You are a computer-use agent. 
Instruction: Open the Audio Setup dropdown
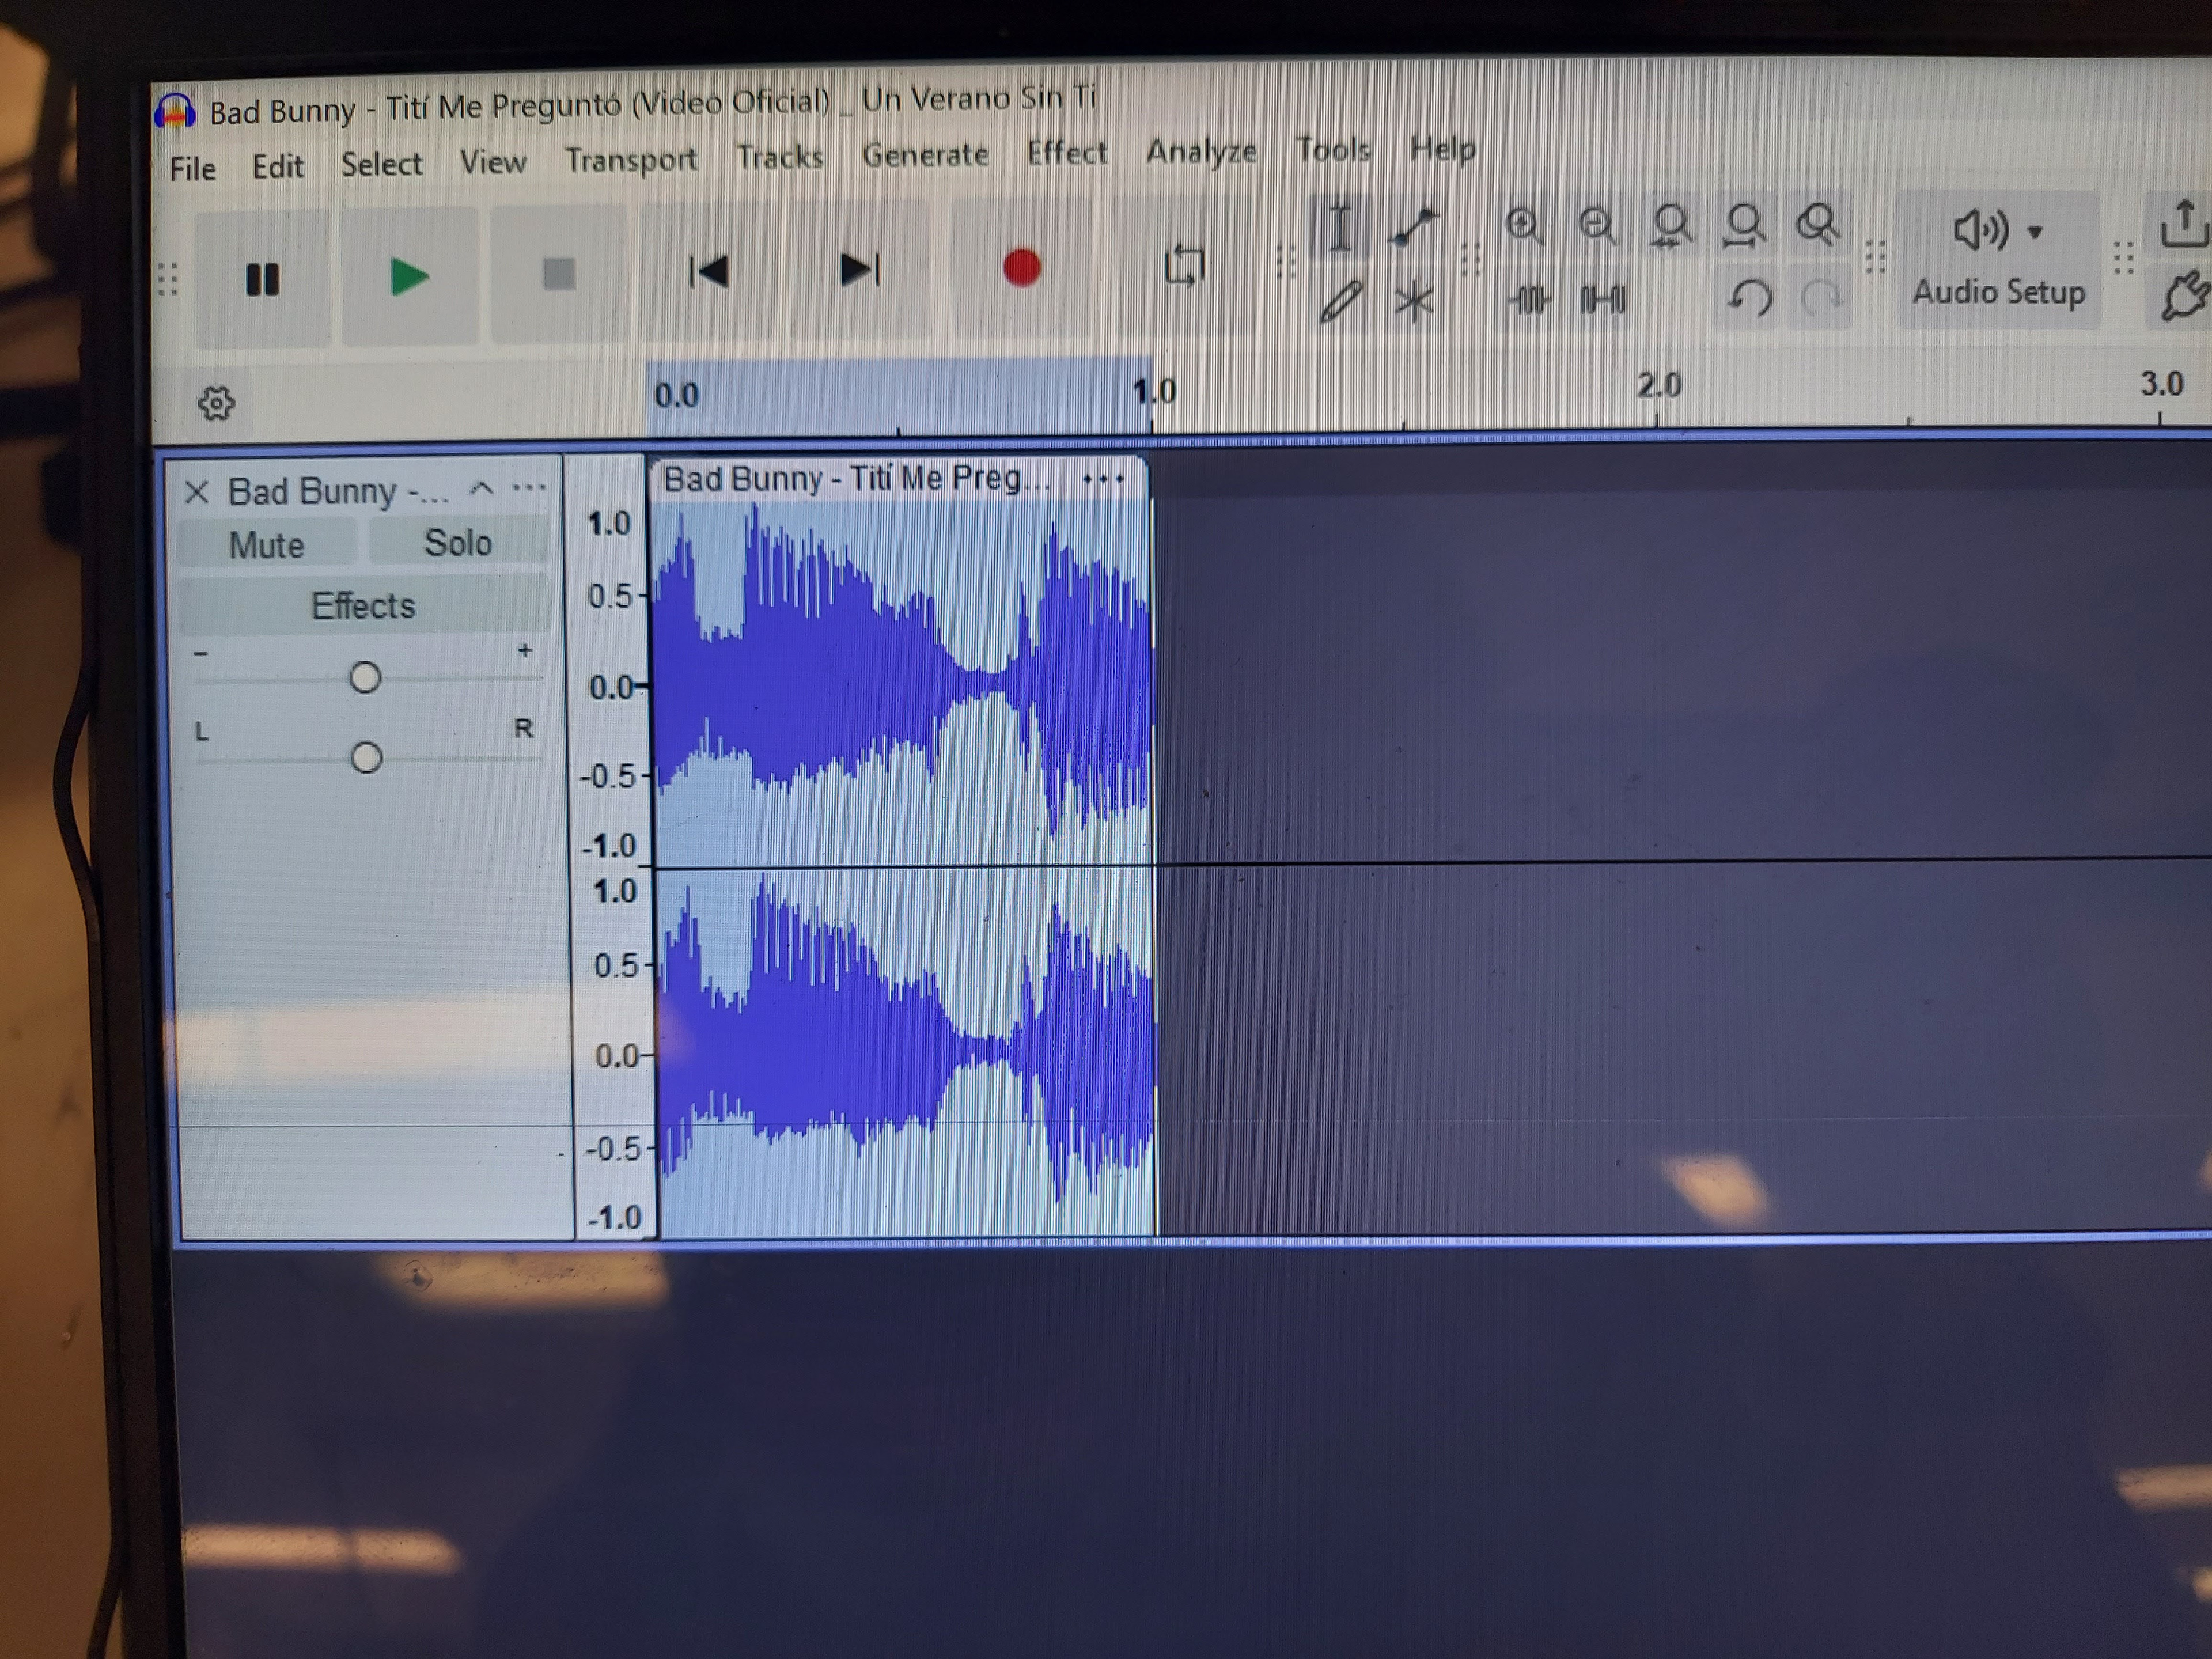[x=1998, y=260]
